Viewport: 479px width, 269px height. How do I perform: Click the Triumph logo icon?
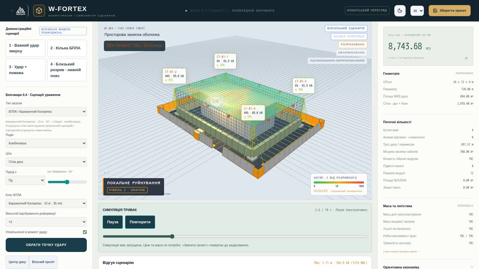(21, 11)
